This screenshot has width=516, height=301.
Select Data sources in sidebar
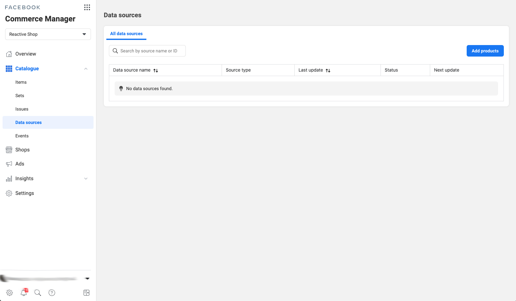pyautogui.click(x=48, y=122)
